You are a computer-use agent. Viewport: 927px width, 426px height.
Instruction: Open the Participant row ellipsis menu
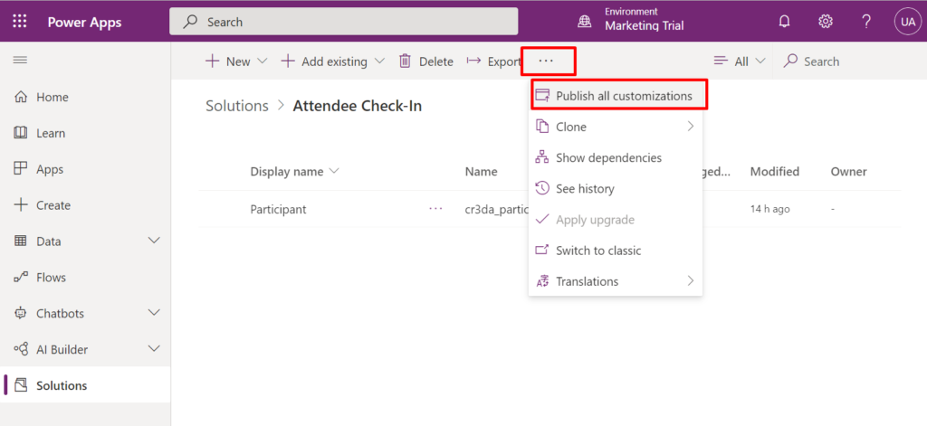coord(435,209)
